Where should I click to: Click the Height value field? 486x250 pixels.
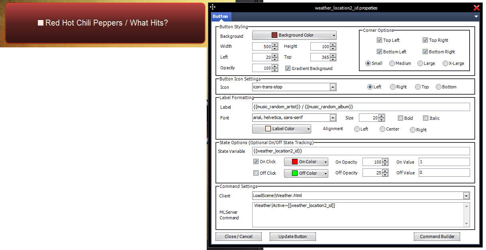(x=320, y=47)
